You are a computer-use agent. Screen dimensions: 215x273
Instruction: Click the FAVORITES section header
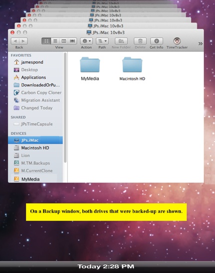(x=21, y=55)
